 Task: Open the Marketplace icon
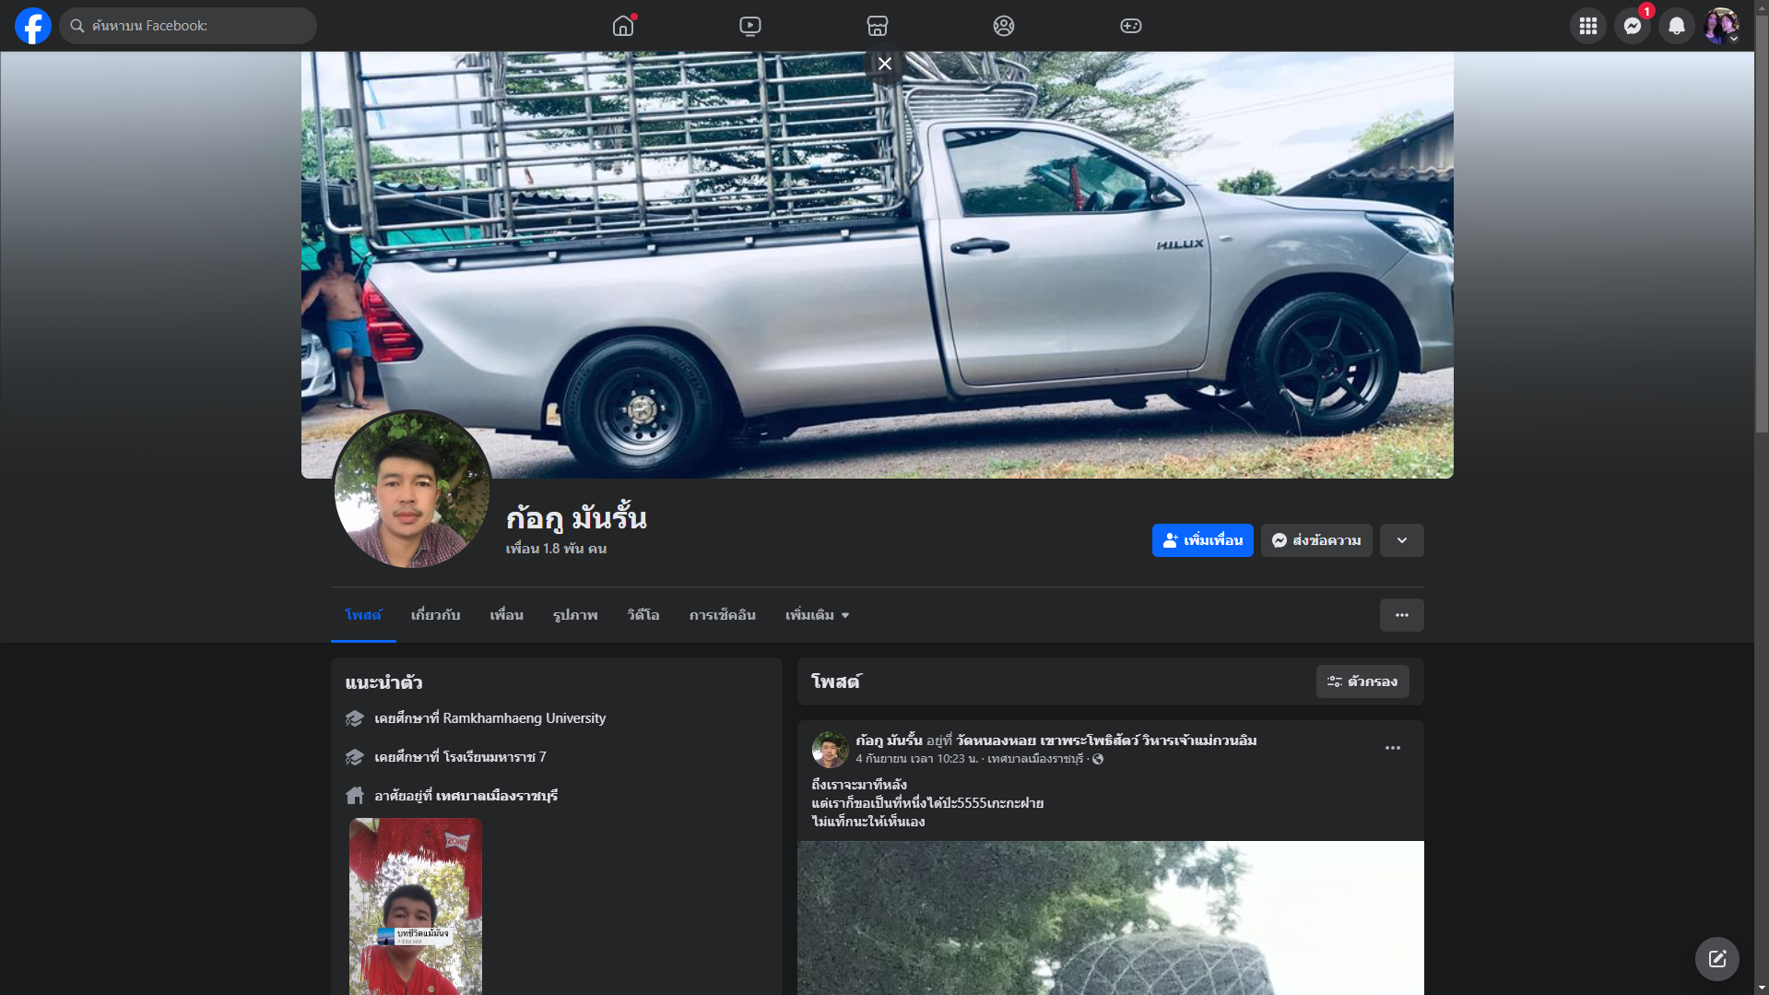[878, 26]
